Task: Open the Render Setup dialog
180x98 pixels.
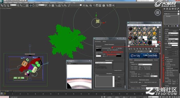Action: click(x=107, y=5)
